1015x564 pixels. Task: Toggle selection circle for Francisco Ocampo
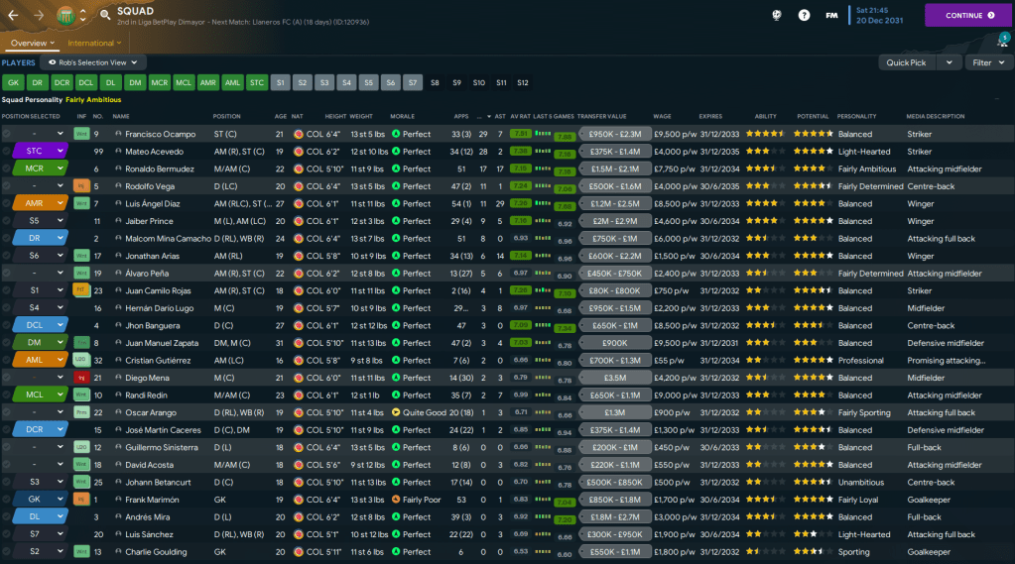point(7,134)
